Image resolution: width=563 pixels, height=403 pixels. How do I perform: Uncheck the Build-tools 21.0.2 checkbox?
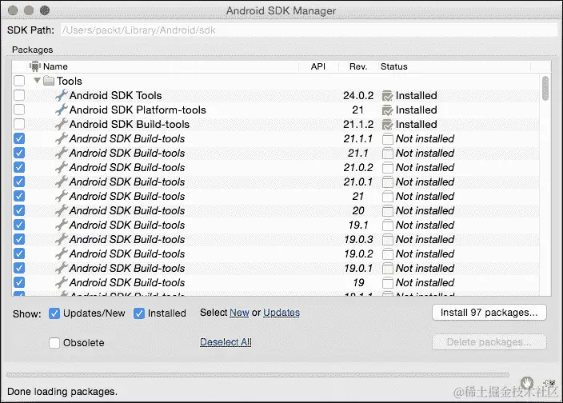[x=19, y=167]
